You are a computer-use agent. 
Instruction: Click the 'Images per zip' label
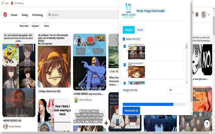pos(130,90)
